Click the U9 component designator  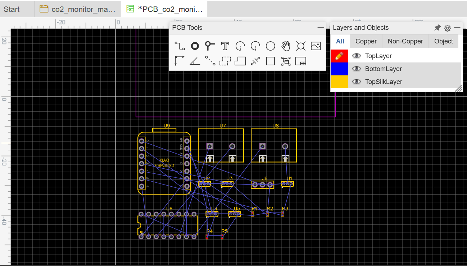tap(167, 126)
